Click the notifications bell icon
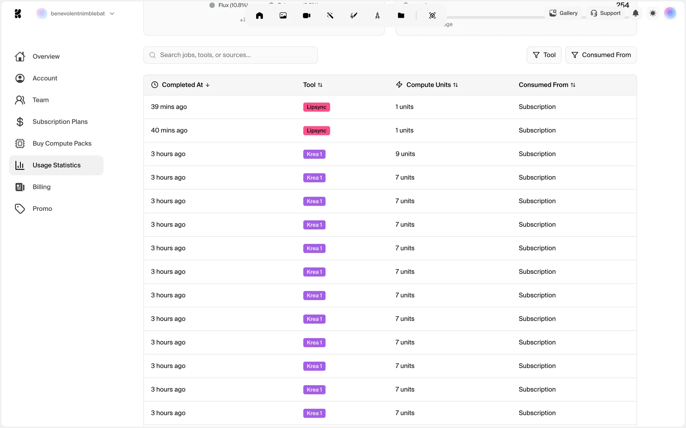This screenshot has height=428, width=686. pyautogui.click(x=636, y=13)
